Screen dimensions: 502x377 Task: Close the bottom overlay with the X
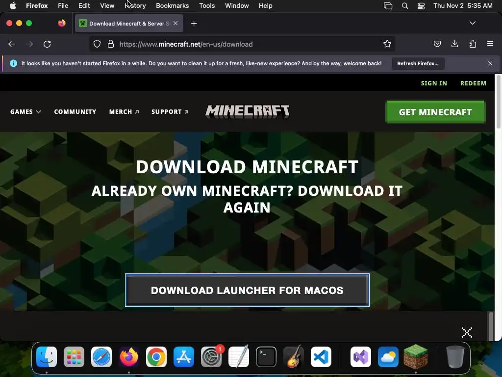coord(467,332)
